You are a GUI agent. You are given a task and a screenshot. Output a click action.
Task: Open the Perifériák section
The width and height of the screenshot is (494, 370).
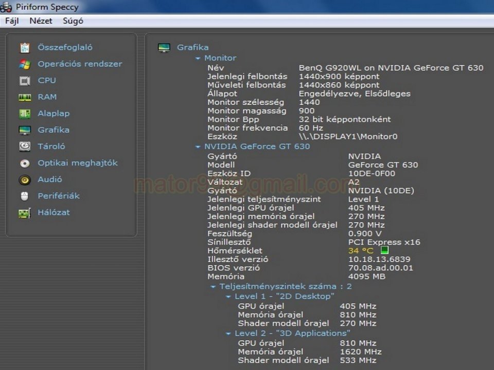[59, 196]
